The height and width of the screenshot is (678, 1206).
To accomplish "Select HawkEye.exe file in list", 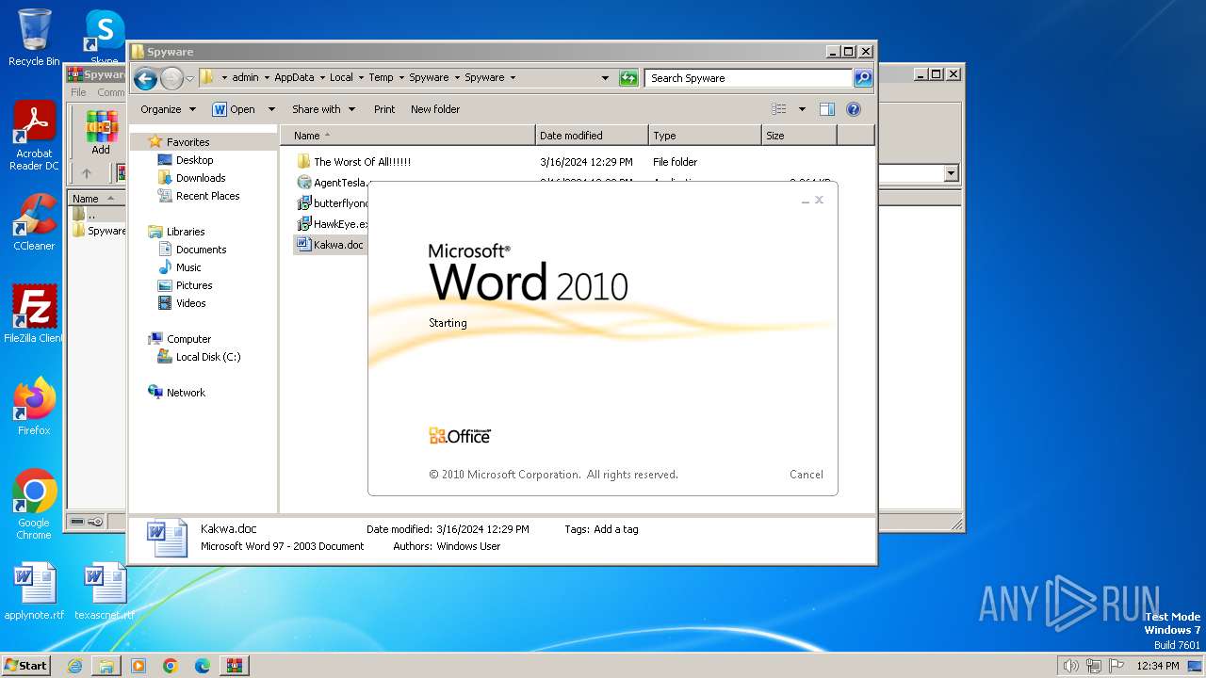I will tap(332, 224).
